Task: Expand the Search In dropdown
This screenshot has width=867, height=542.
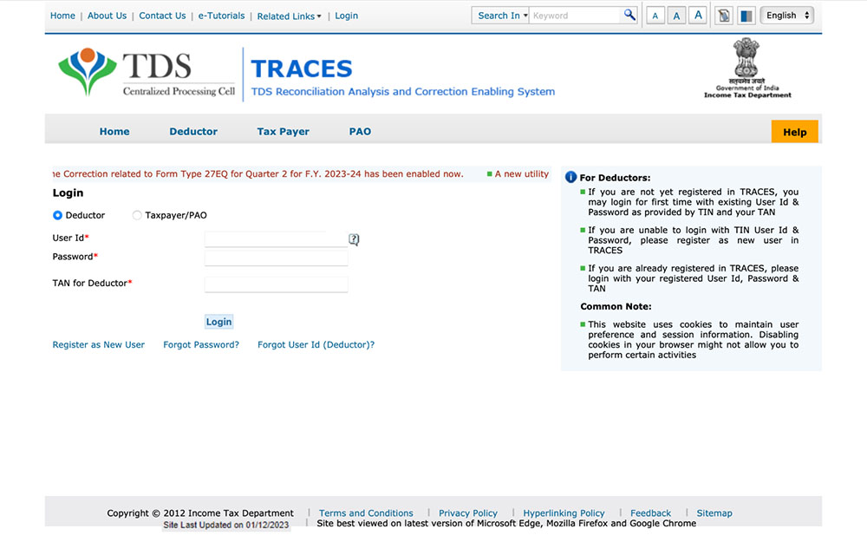Action: coord(500,15)
